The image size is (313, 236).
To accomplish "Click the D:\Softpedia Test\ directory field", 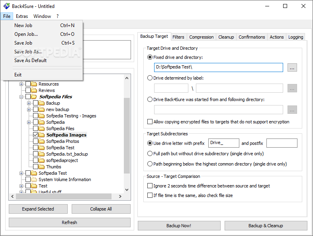I will click(x=218, y=67).
